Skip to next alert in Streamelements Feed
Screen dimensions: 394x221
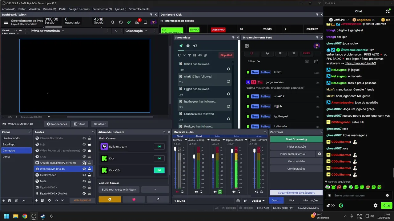(293, 53)
